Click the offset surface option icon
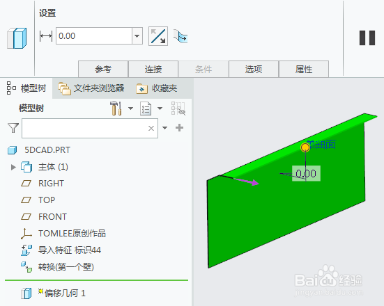This screenshot has height=306, width=384. click(x=181, y=36)
